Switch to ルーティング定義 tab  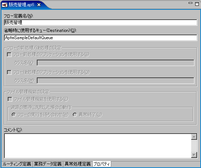[17, 164]
